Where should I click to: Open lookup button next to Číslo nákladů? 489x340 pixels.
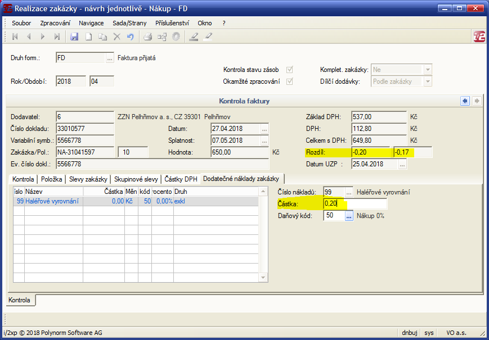tap(349, 192)
